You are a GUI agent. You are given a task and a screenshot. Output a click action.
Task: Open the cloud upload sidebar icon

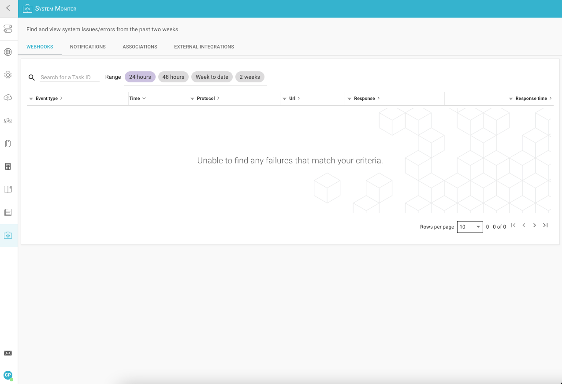point(8,98)
